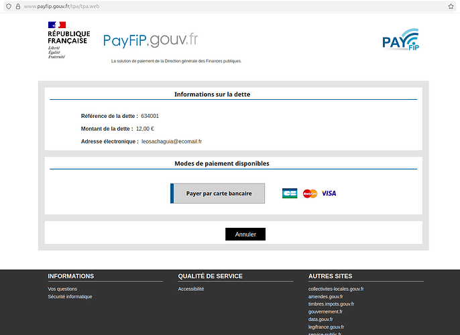460x335 pixels.
Task: Visit gouvernement.fr link
Action: click(325, 312)
